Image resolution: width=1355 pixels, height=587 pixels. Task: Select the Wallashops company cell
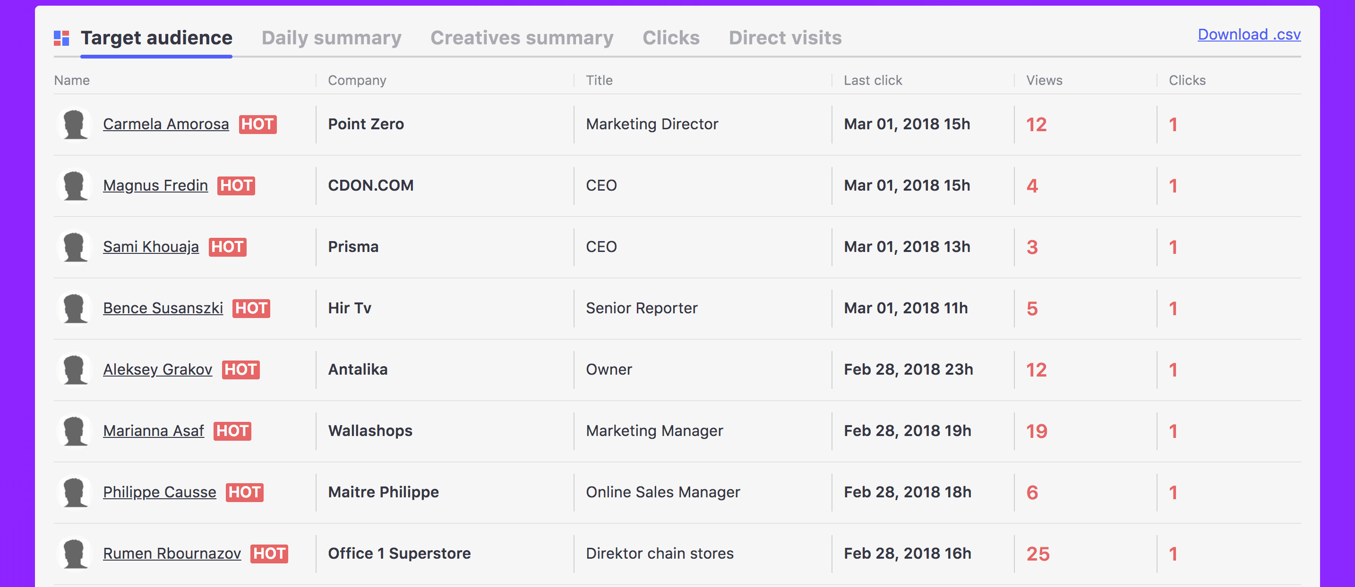[370, 431]
